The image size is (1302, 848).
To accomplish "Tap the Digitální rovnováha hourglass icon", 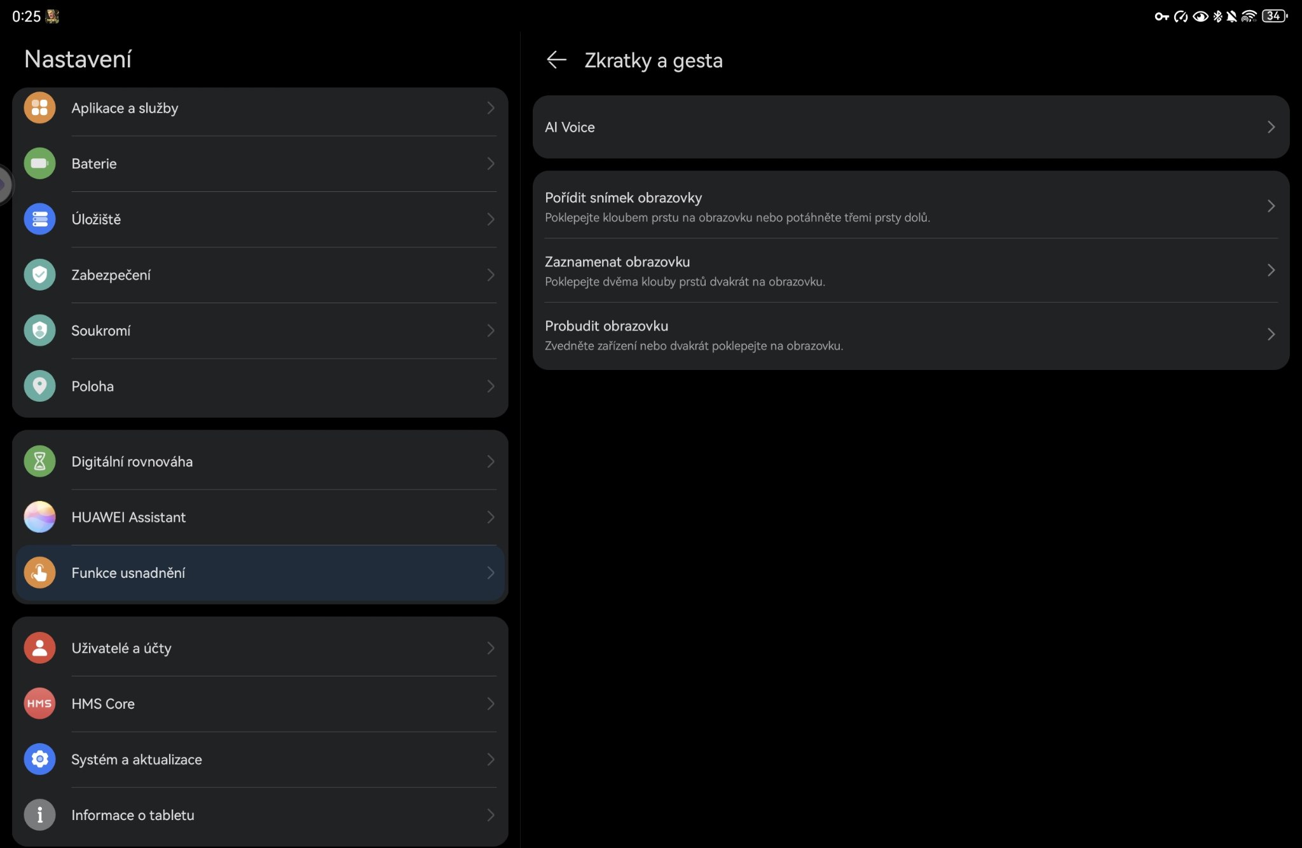I will [39, 462].
